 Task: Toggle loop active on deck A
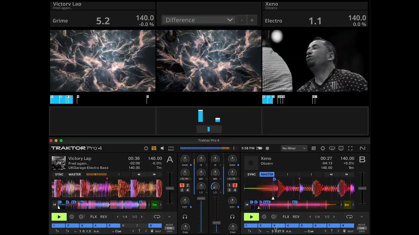pos(157,217)
